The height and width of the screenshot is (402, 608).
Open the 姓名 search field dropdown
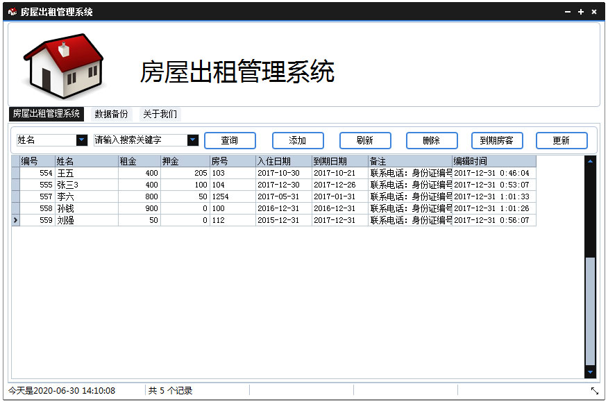(x=82, y=140)
